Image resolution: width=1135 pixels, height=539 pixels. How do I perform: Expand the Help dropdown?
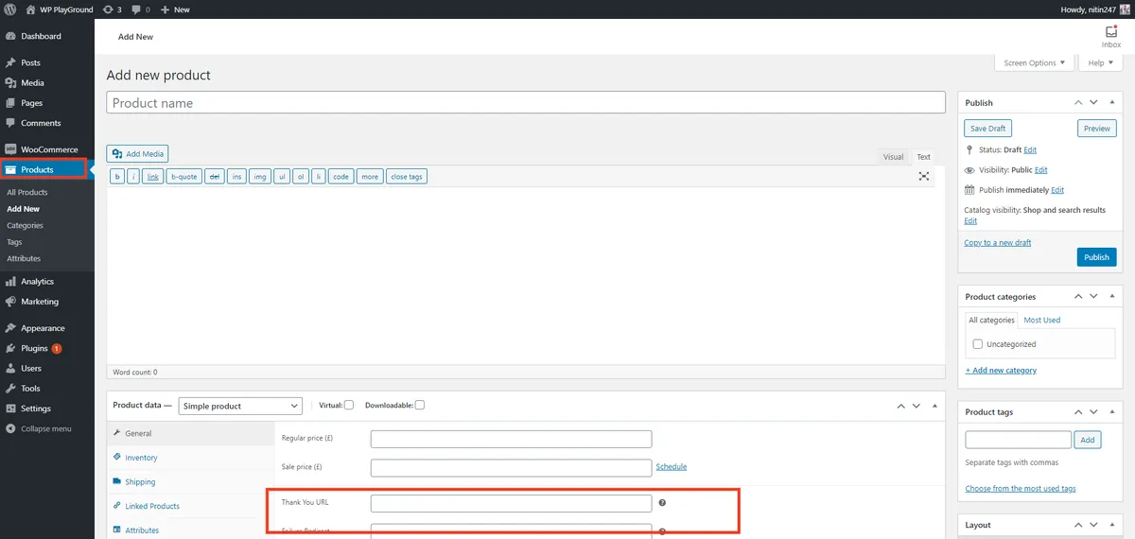point(1100,62)
